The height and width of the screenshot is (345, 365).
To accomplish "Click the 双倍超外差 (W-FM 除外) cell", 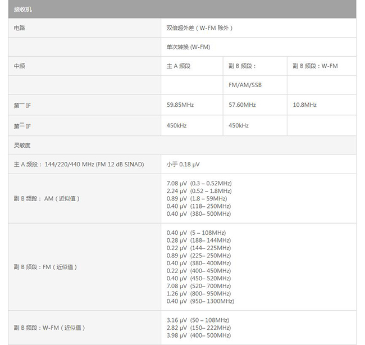I will 199,28.
